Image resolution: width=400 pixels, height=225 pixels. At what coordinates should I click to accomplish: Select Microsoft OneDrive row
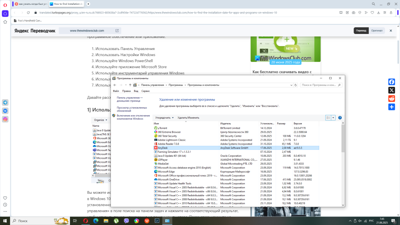pos(236,180)
